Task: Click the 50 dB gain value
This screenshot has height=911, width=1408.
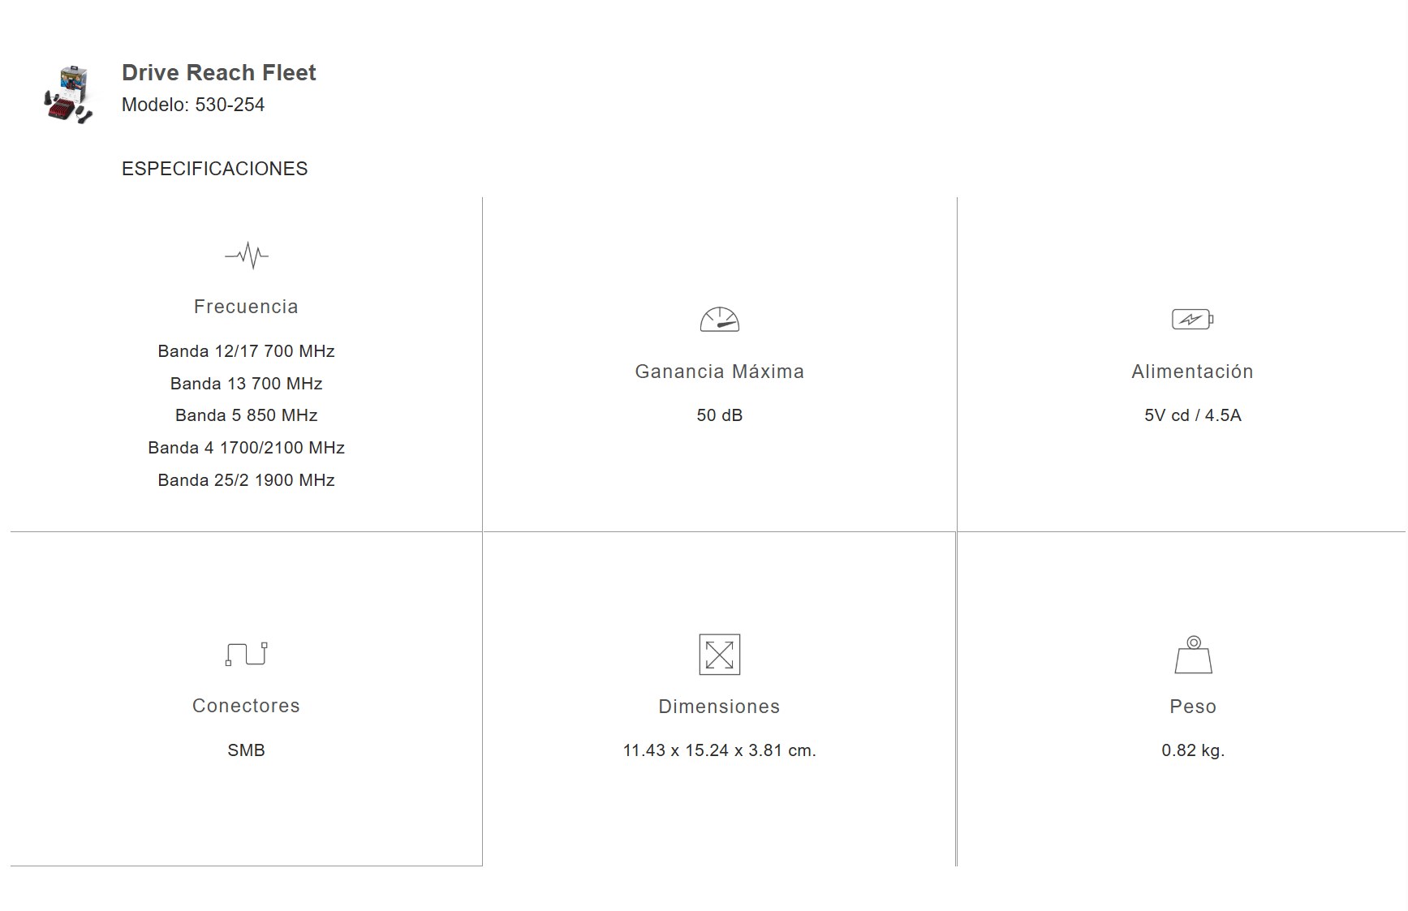Action: point(720,415)
